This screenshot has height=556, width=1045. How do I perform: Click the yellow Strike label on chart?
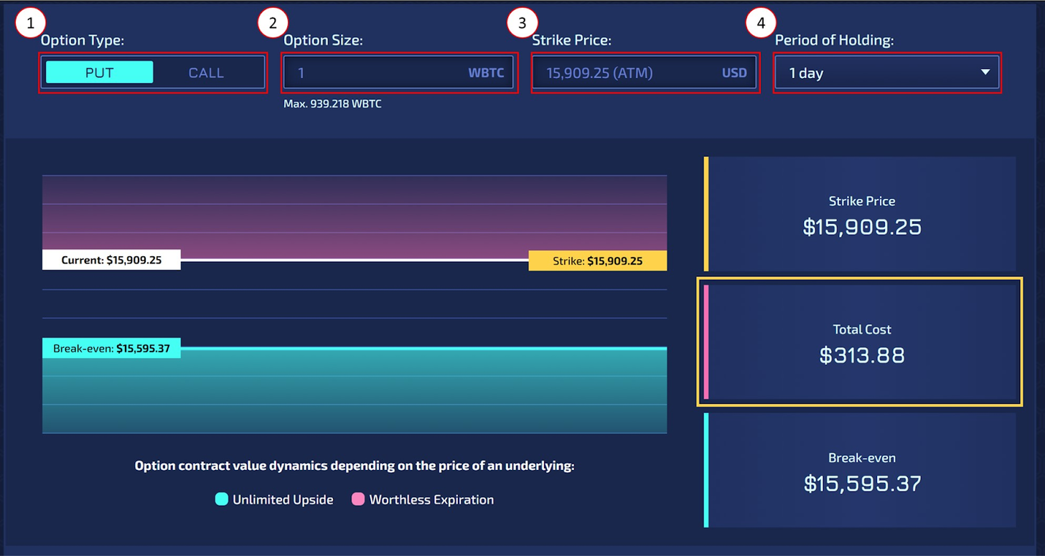point(598,261)
